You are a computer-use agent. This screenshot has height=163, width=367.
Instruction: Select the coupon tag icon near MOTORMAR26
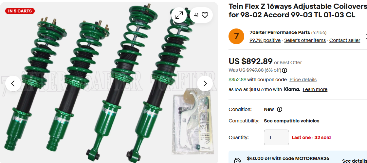[x=238, y=161]
